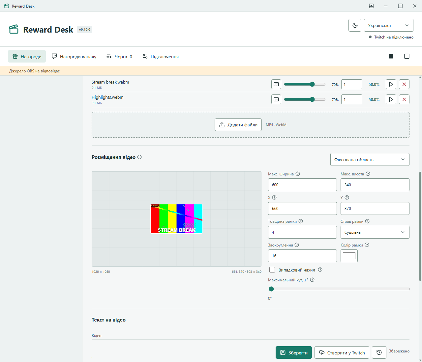Enable the Випадковий нахил checkbox
422x362 pixels.
pyautogui.click(x=272, y=270)
